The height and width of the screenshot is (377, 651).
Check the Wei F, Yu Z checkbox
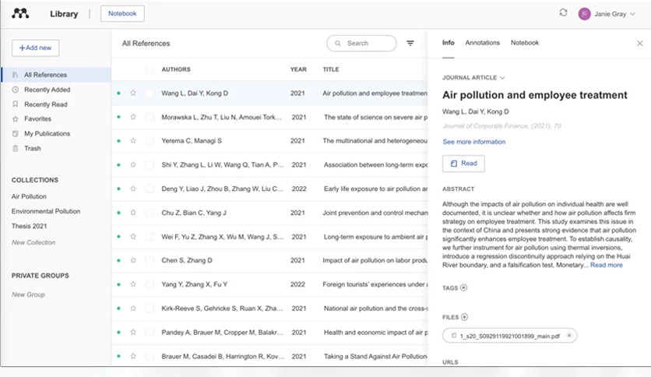click(x=150, y=237)
